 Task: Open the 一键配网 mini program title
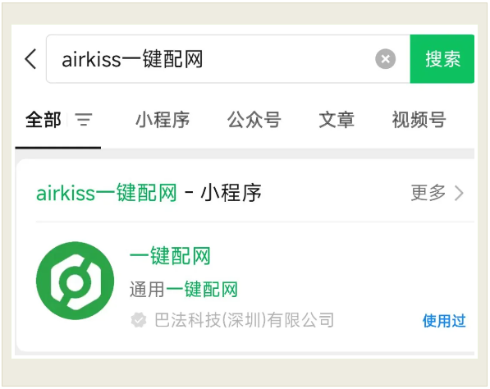171,256
